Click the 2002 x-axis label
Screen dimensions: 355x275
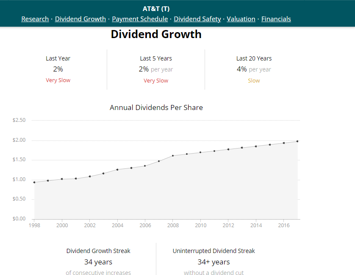point(90,225)
